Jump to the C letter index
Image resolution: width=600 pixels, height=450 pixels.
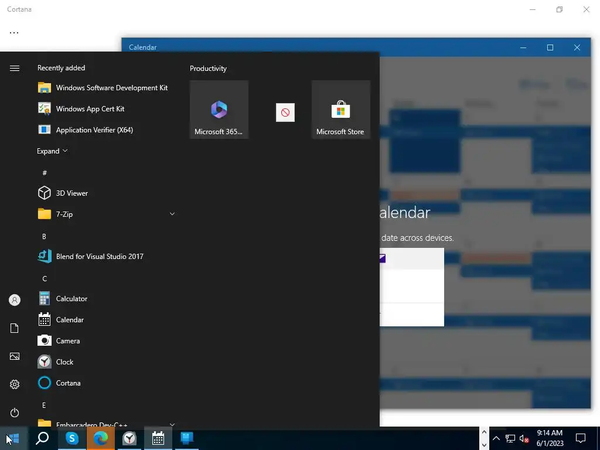45,278
